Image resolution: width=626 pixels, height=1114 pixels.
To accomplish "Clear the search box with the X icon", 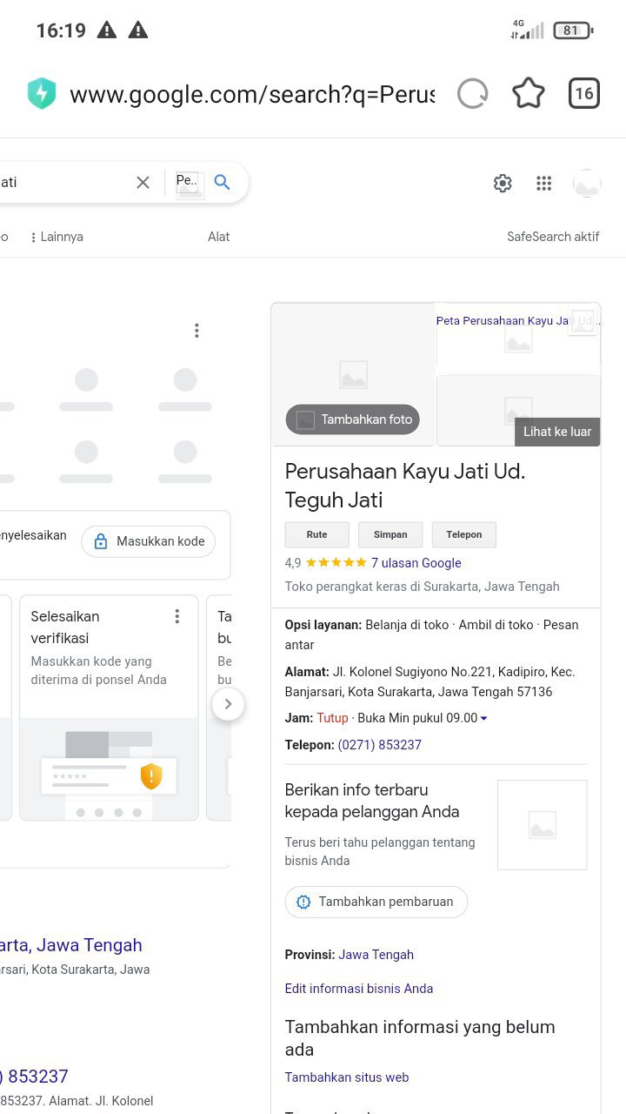I will click(143, 182).
